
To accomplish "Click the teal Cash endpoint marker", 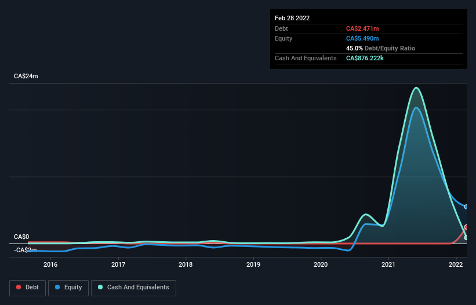I will point(466,238).
